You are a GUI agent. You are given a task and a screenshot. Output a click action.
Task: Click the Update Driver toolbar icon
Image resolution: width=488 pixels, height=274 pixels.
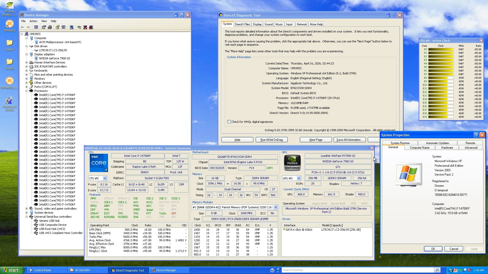[79, 27]
